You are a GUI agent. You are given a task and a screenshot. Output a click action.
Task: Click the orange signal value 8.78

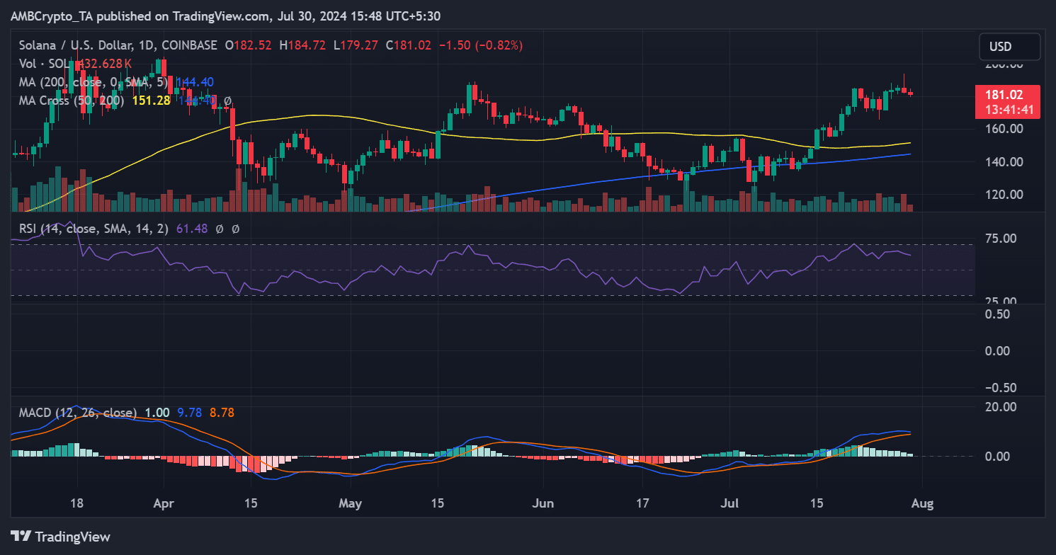[x=222, y=413]
